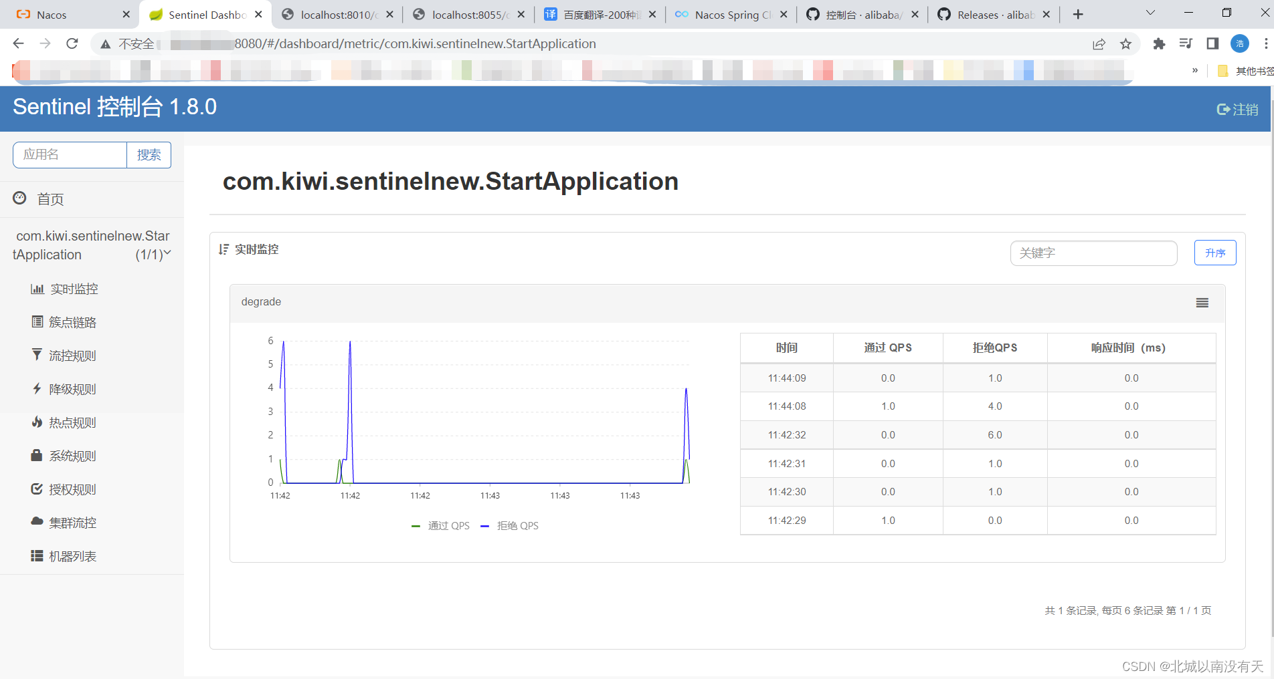
Task: Focus the 应用名 search input
Action: [70, 155]
